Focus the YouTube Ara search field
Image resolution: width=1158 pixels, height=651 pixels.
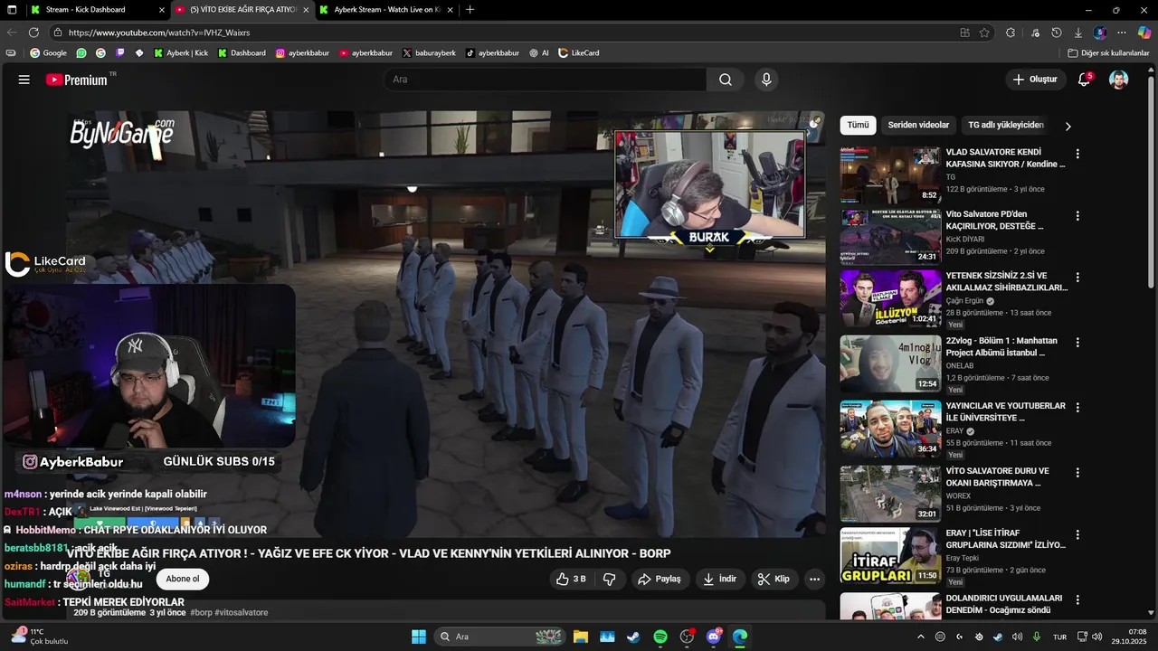pyautogui.click(x=546, y=80)
